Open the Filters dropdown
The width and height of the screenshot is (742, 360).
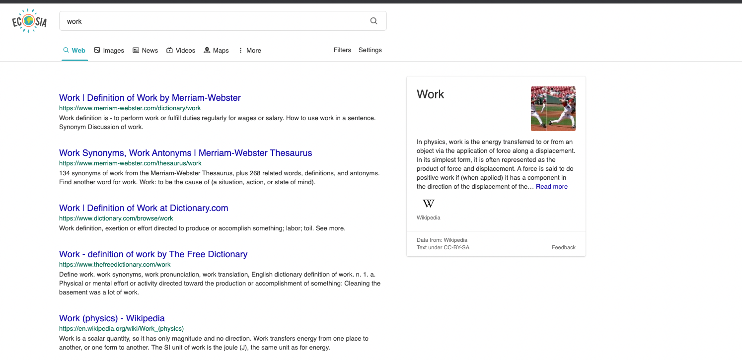[342, 50]
